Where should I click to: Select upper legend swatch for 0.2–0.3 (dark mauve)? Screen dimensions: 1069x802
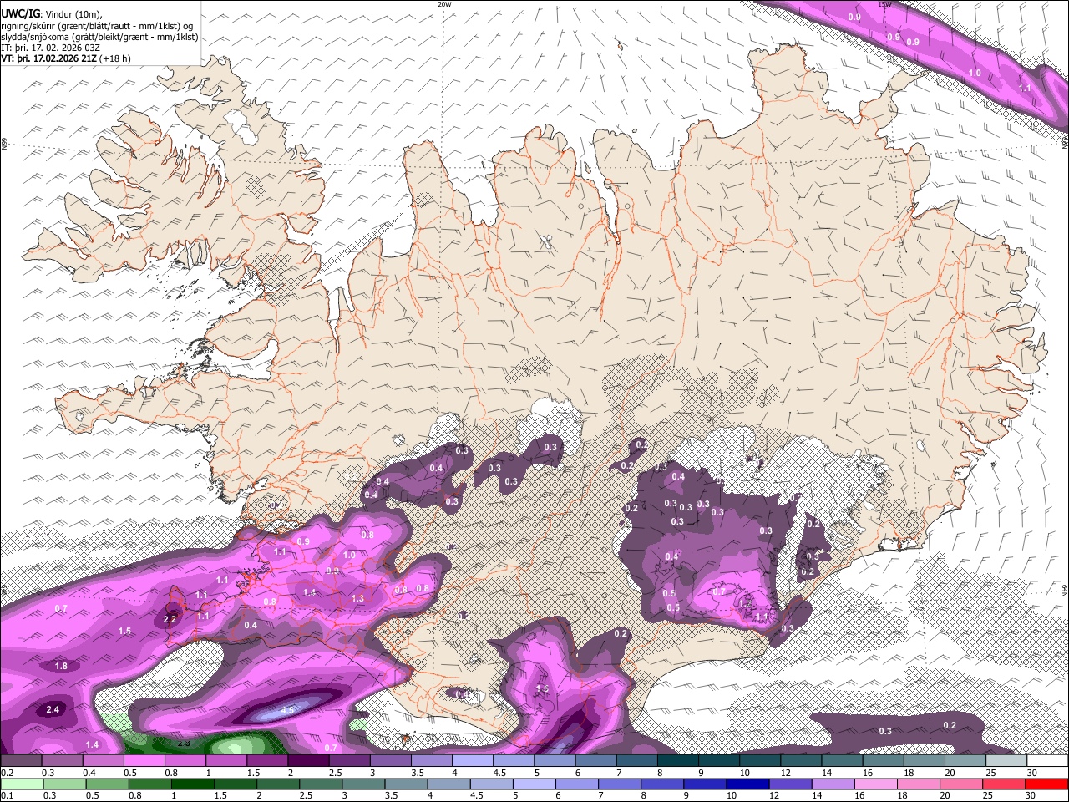coord(21,761)
